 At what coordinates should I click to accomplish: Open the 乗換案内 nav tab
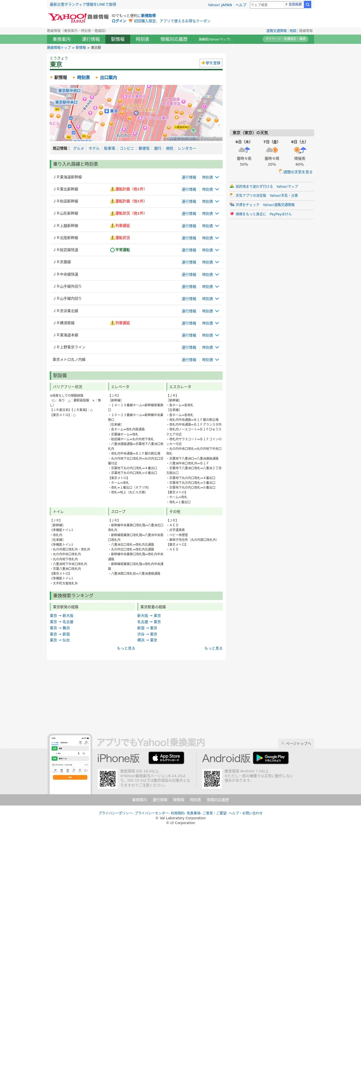tap(61, 39)
